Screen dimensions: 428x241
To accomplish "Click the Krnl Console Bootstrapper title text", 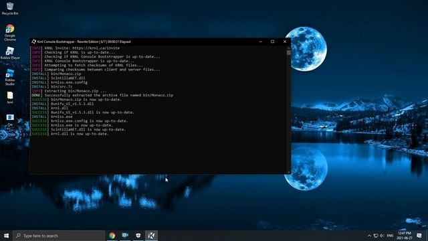I will (84, 42).
